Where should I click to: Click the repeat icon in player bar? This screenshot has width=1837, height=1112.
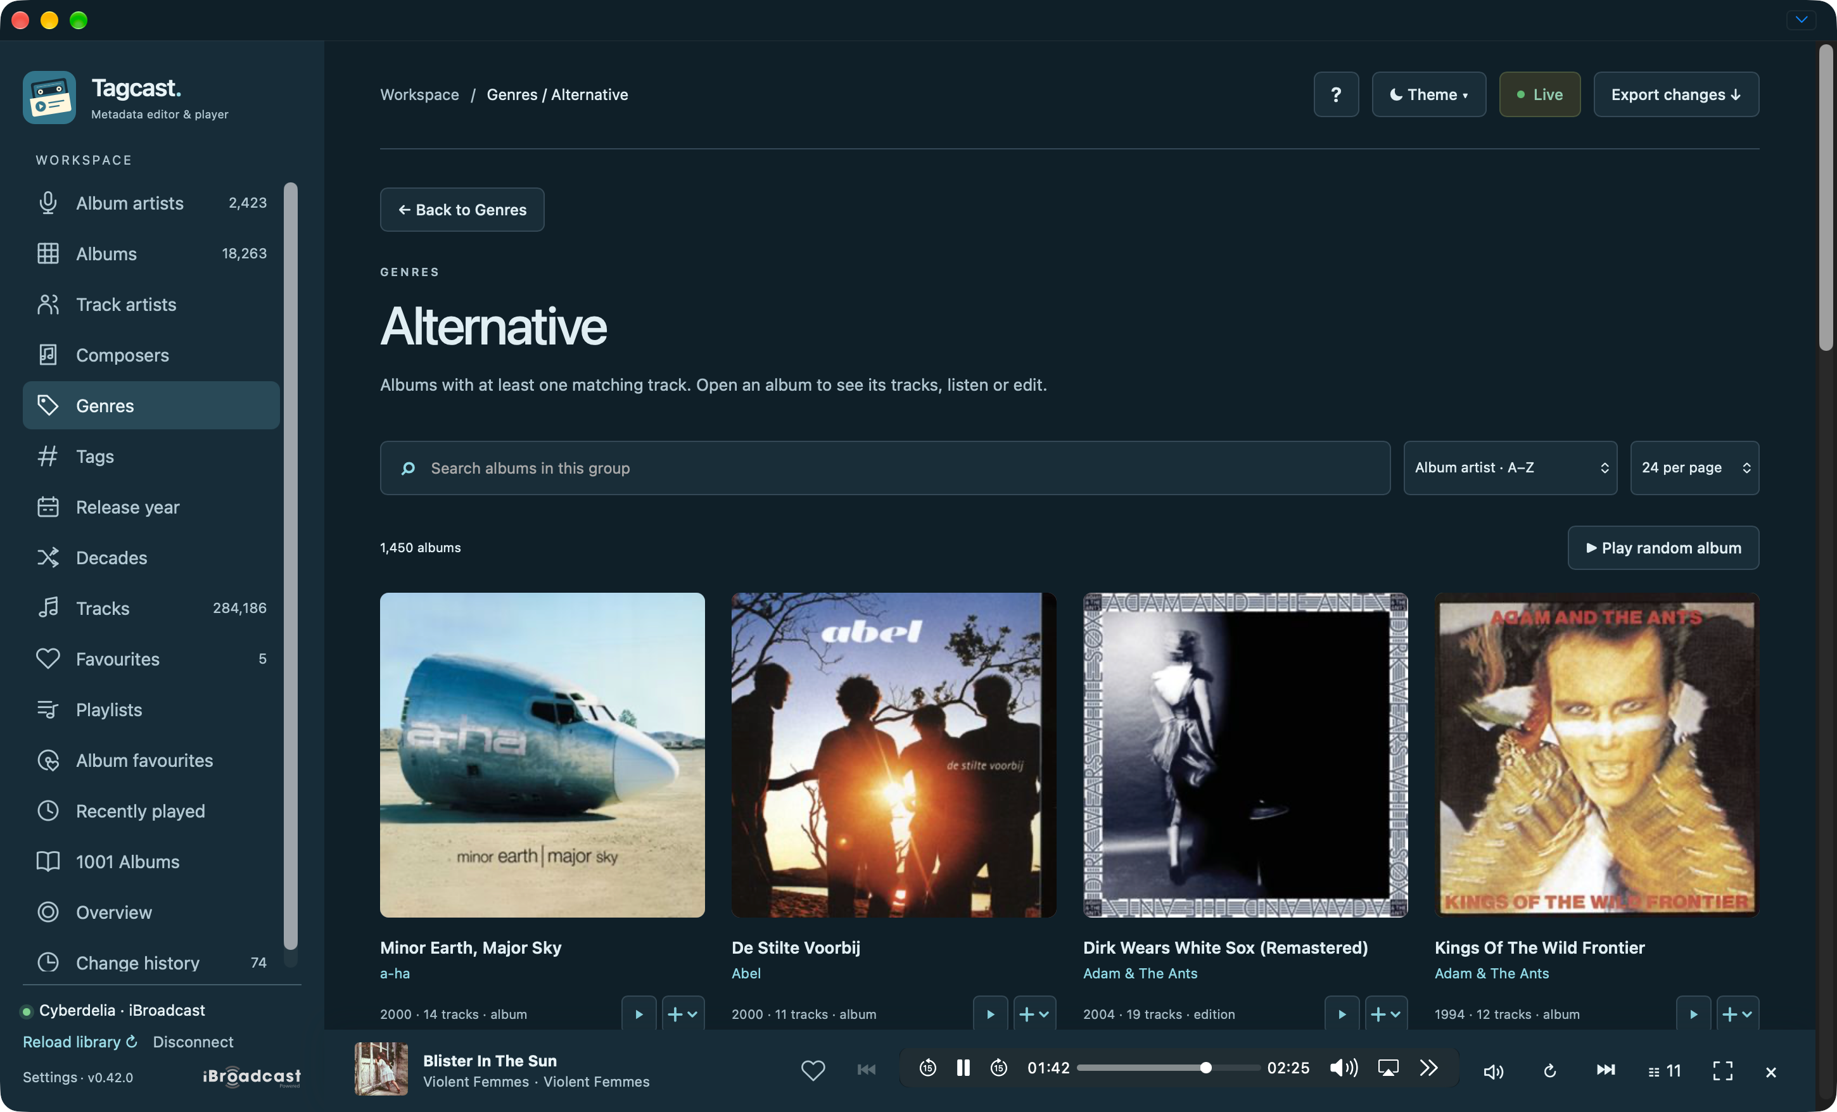[x=1549, y=1071]
